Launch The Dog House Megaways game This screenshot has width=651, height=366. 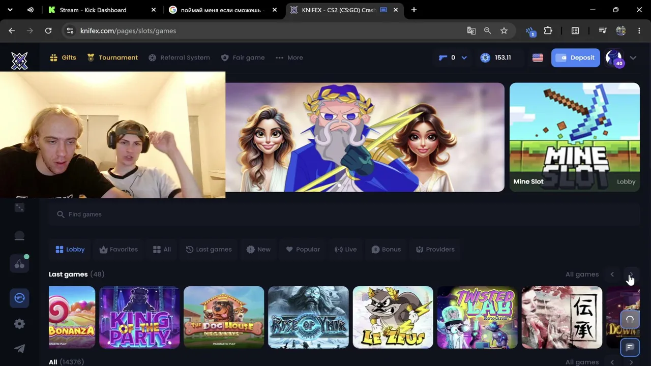point(224,317)
